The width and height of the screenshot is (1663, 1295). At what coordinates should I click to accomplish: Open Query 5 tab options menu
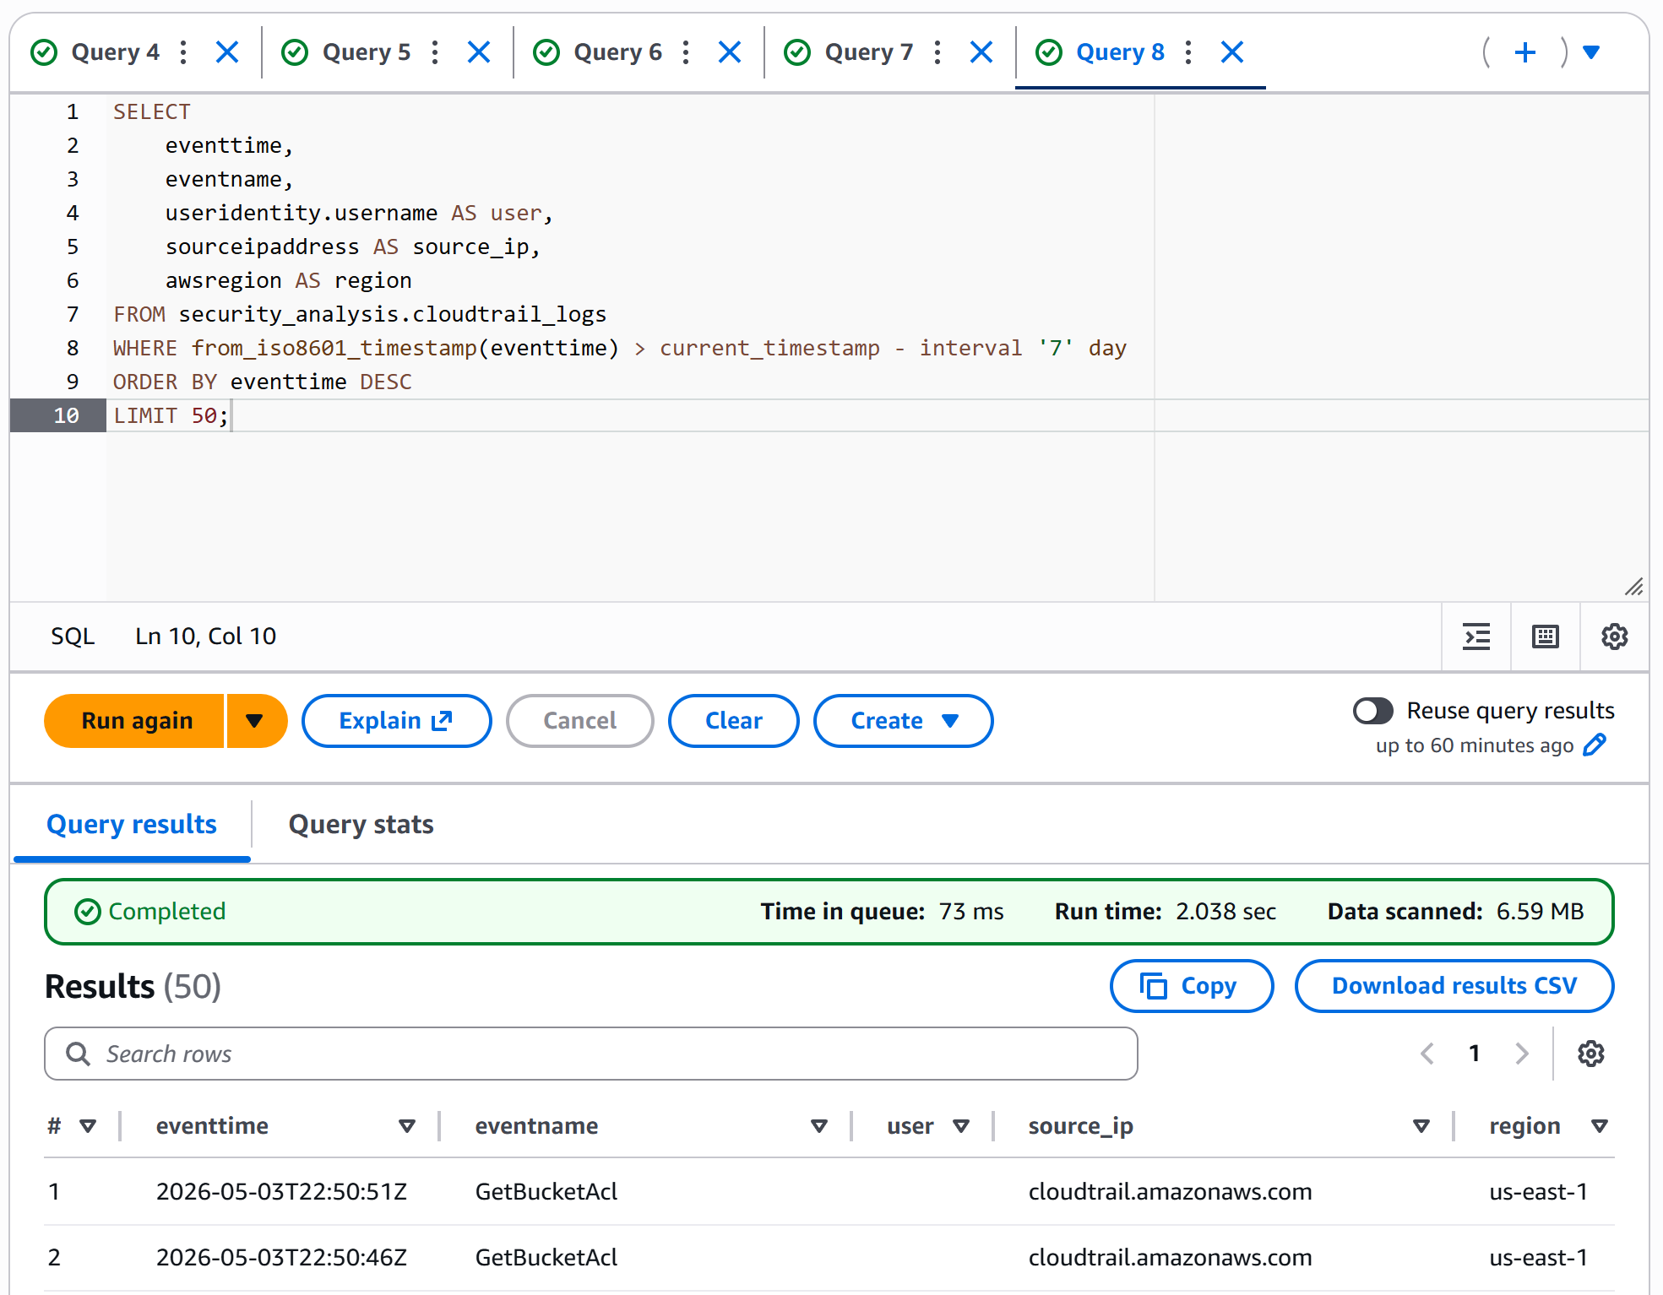tap(435, 52)
